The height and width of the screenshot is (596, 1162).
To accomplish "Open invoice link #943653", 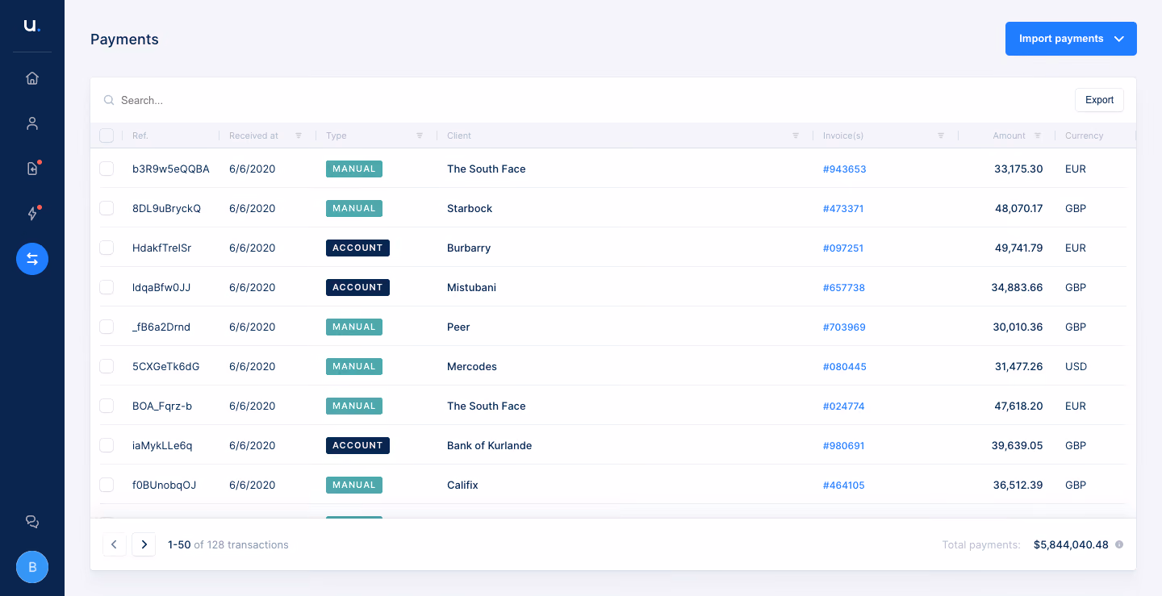I will (x=844, y=169).
